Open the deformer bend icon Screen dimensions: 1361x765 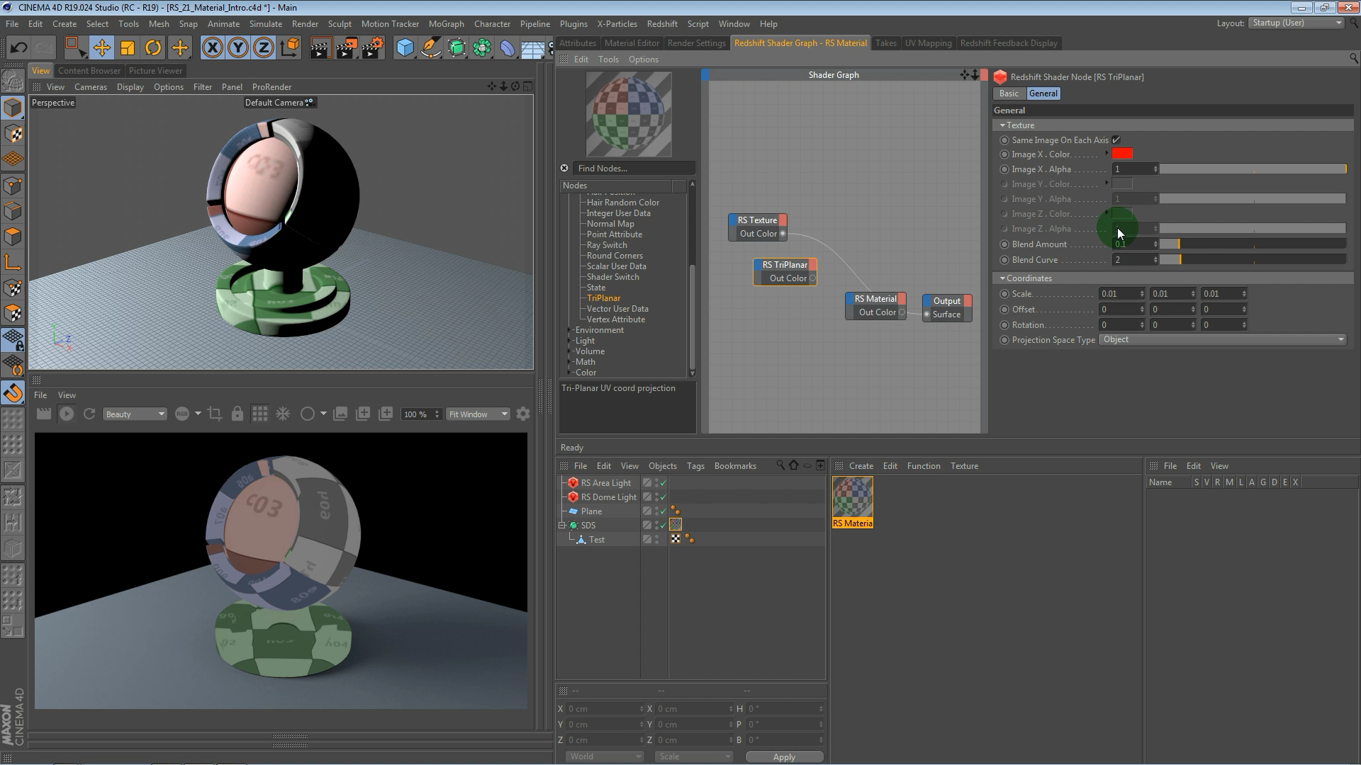508,48
